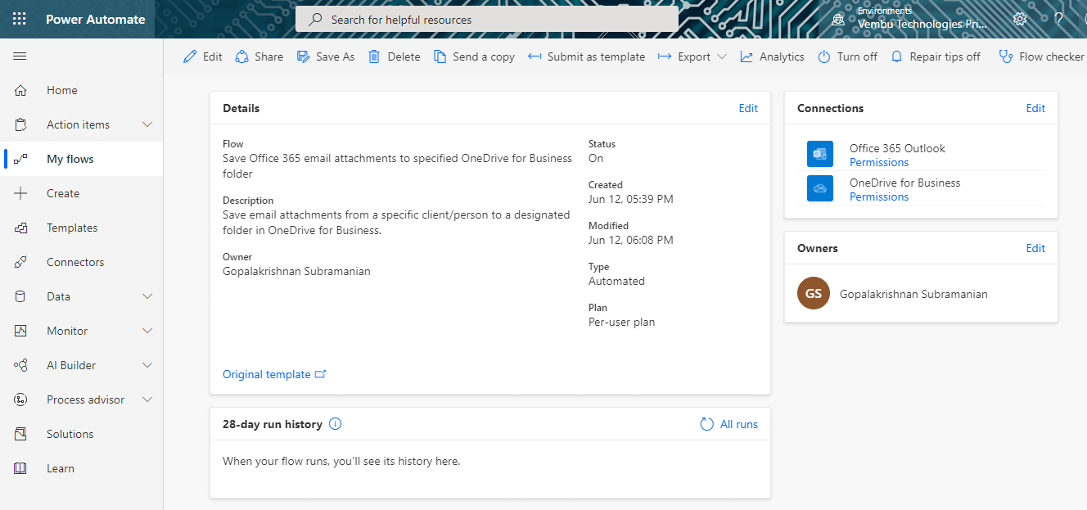Open OneDrive for Business Permissions link

[x=879, y=197]
